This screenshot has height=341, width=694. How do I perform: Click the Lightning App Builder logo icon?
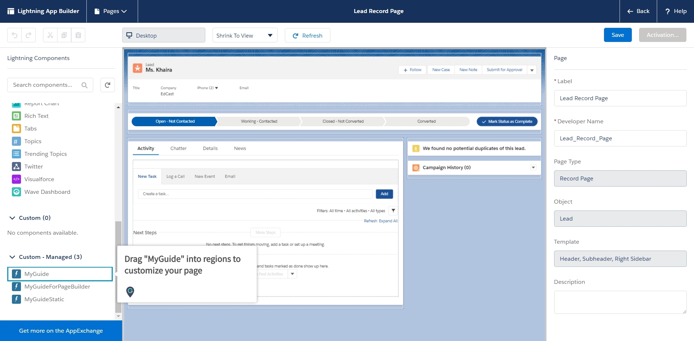point(11,11)
